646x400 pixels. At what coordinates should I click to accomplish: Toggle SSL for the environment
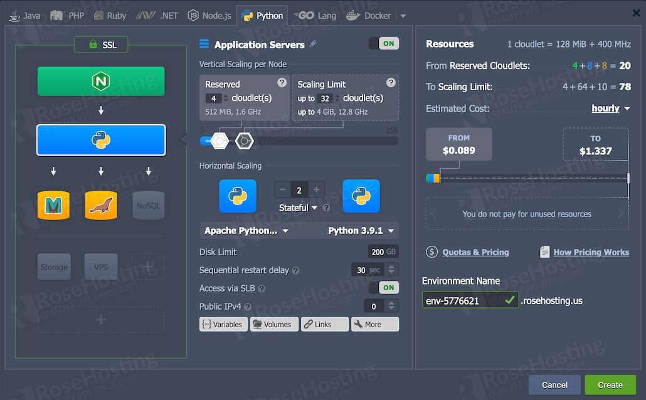(x=101, y=45)
